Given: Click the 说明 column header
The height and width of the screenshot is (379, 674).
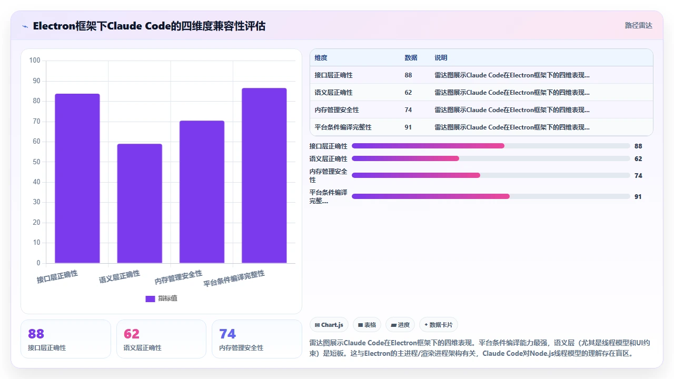Looking at the screenshot, I should pos(441,58).
